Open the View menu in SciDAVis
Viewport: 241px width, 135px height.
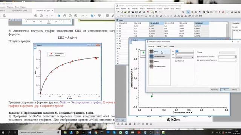(129, 9)
